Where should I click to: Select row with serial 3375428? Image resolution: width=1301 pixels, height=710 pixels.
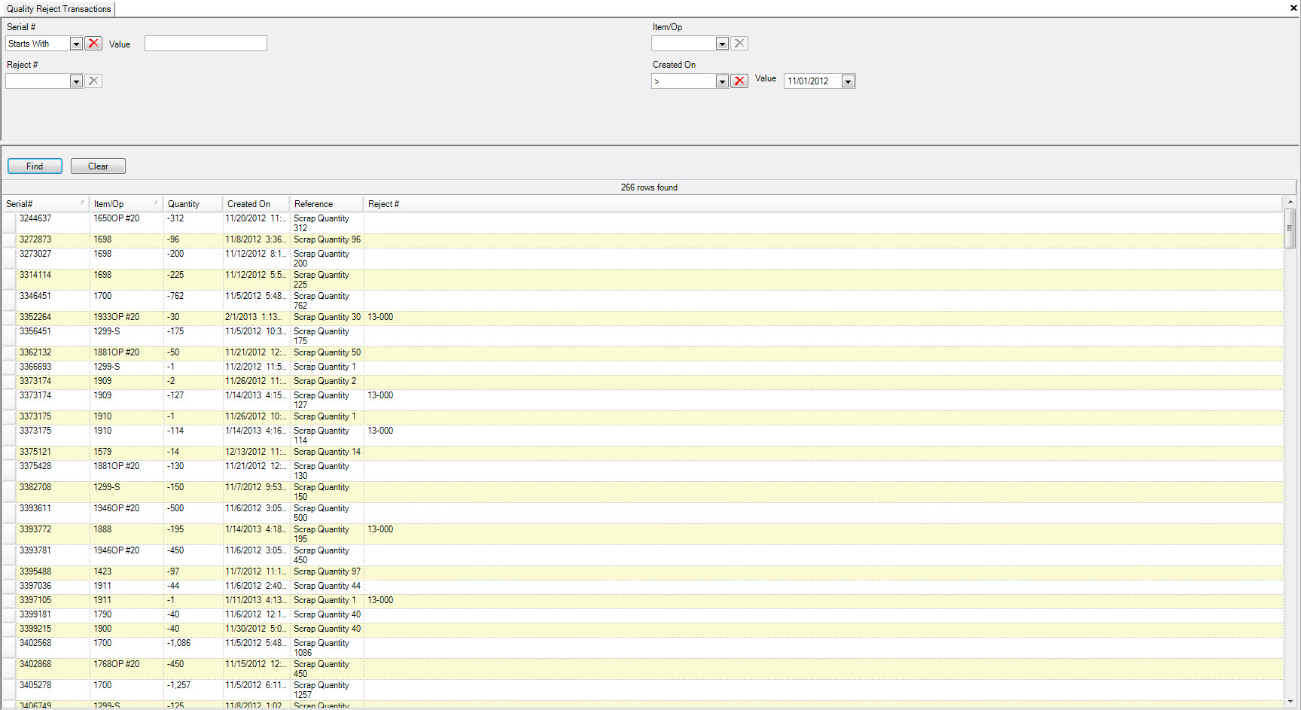tap(642, 471)
